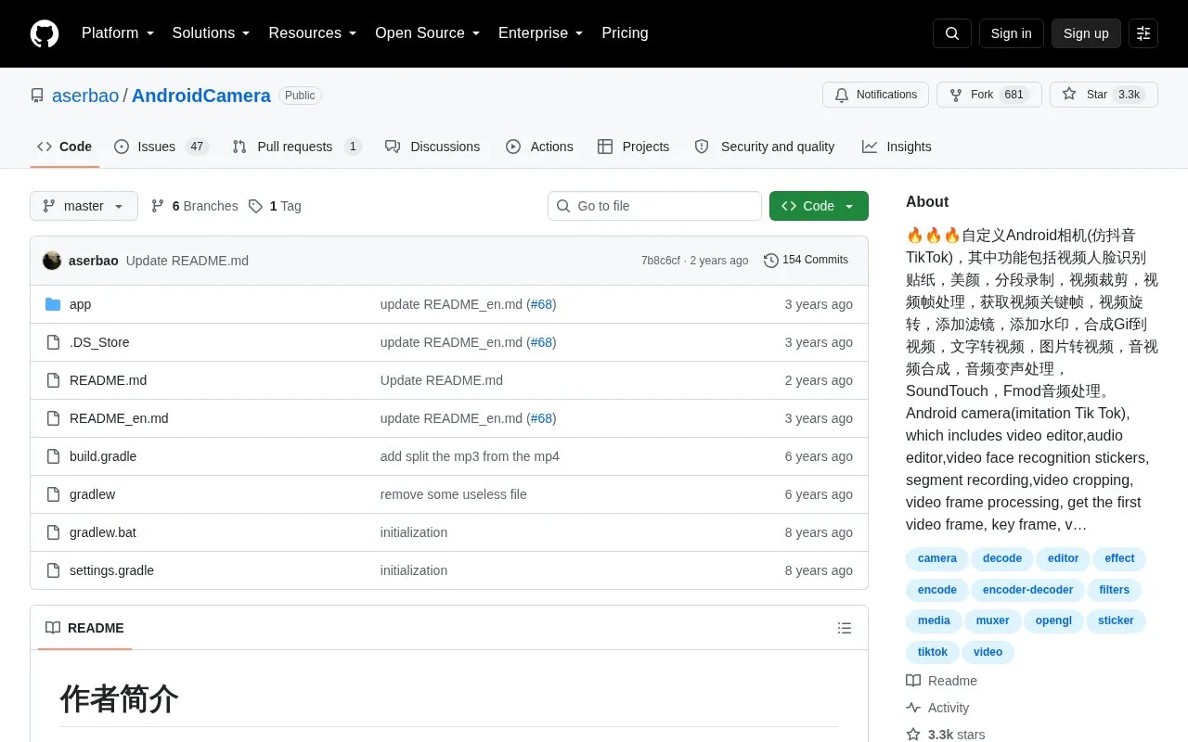
Task: Open the Insights tab
Action: pos(897,147)
